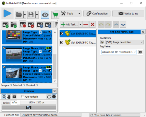Click the images count status text
Image resolution: width=146 pixels, height=117 pixels.
coord(19,85)
